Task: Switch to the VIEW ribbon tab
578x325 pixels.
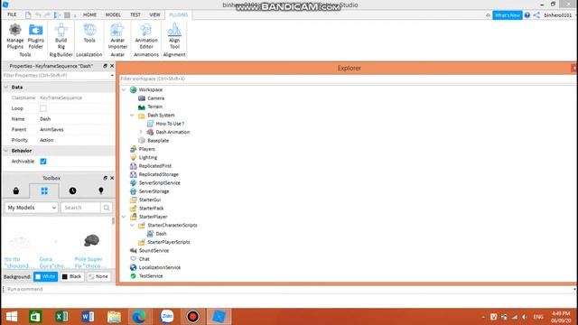Action: (154, 14)
